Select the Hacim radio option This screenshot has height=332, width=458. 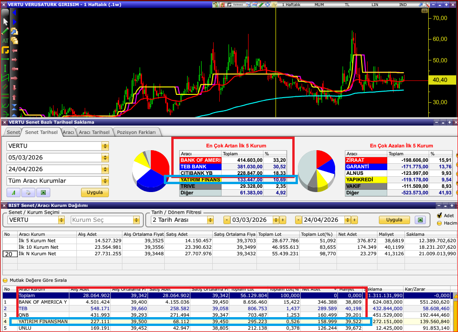pyautogui.click(x=439, y=223)
